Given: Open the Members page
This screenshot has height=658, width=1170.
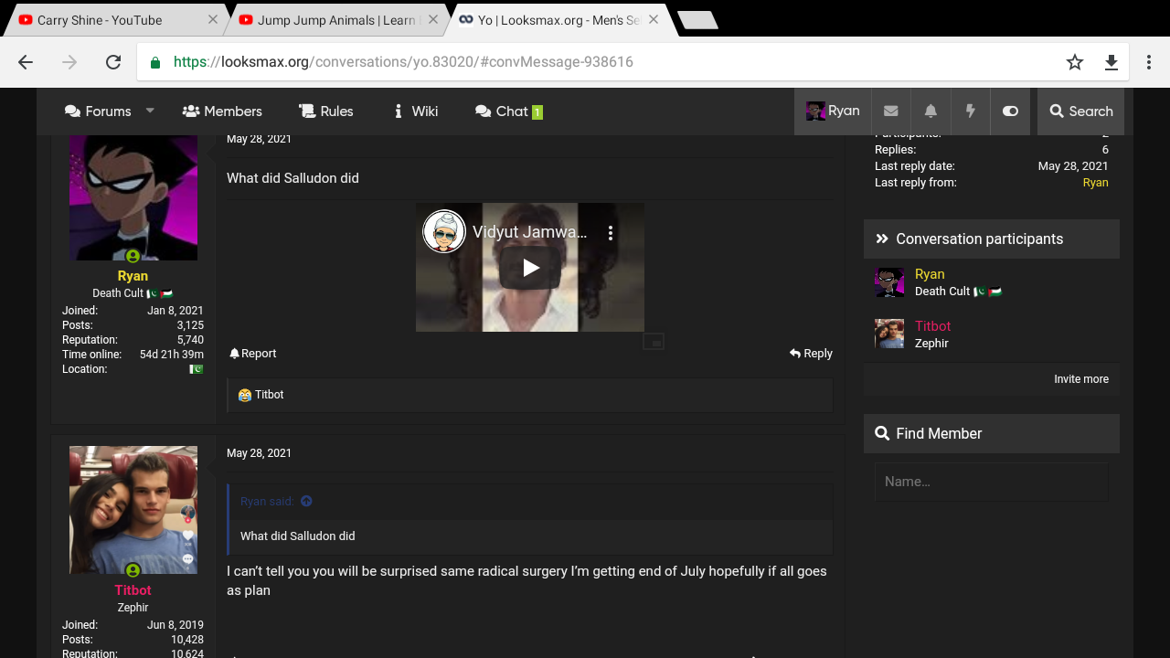Looking at the screenshot, I should 222,111.
